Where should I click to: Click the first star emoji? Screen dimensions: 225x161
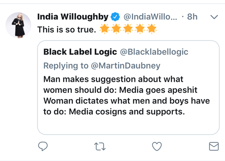[105, 29]
